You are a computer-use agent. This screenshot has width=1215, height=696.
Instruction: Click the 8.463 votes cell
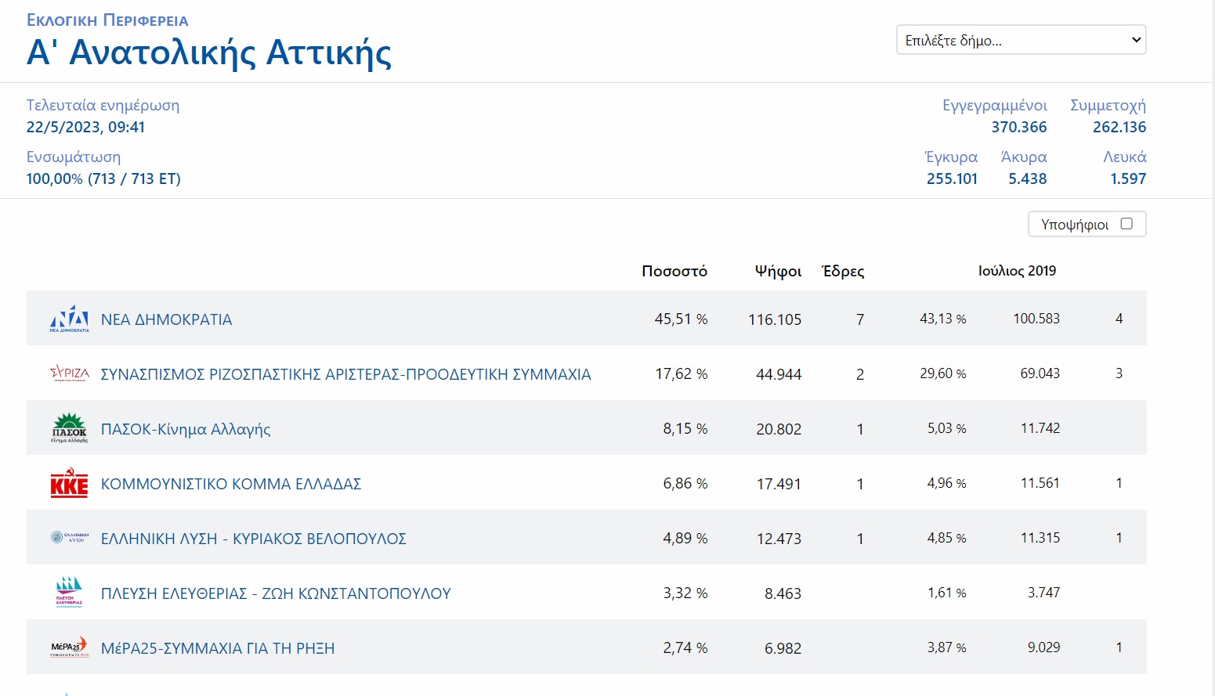(783, 593)
